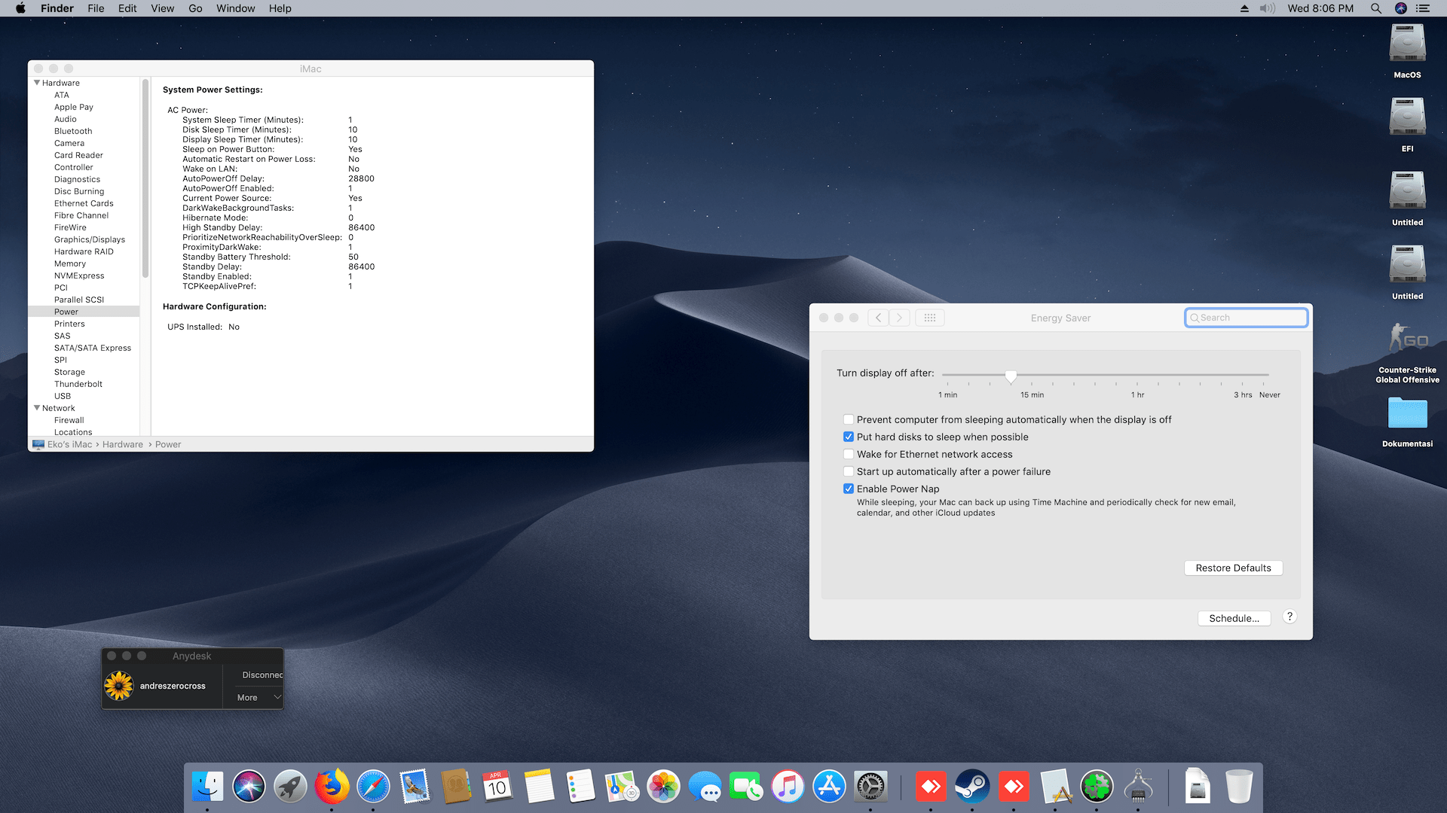Screen dimensions: 1447x813
Task: Open Steam from the dock
Action: tap(972, 787)
